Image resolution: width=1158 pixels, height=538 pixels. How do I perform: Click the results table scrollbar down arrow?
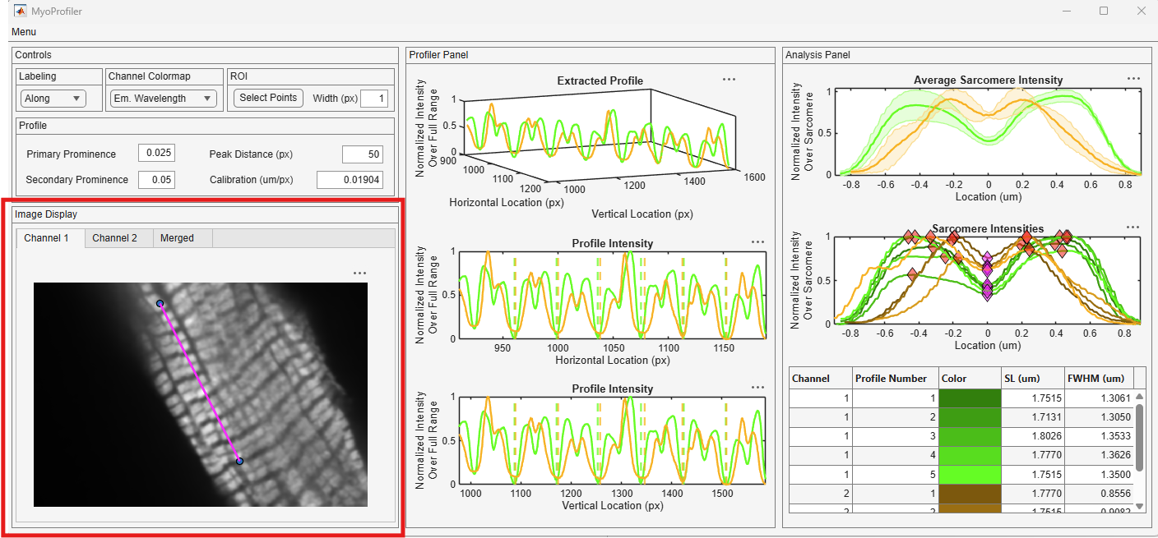point(1139,507)
